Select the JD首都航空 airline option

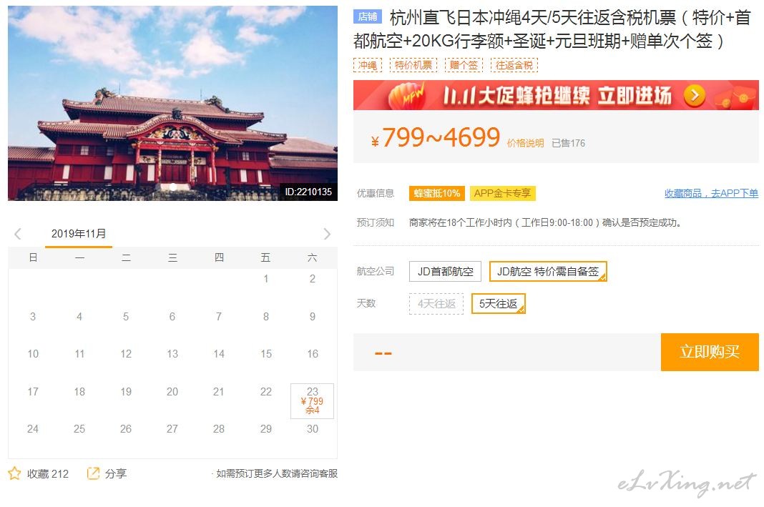(x=446, y=271)
